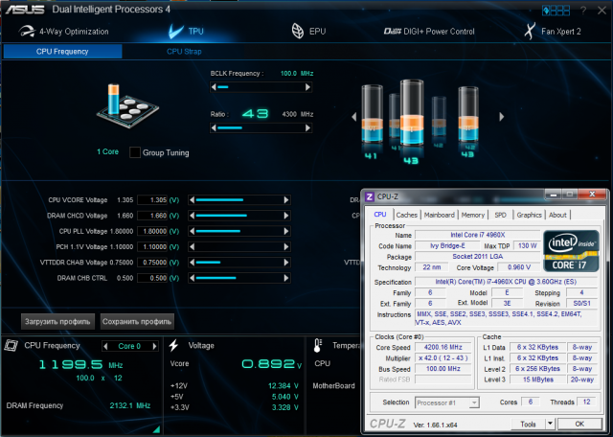Open the EPU section
The height and width of the screenshot is (437, 613).
308,32
